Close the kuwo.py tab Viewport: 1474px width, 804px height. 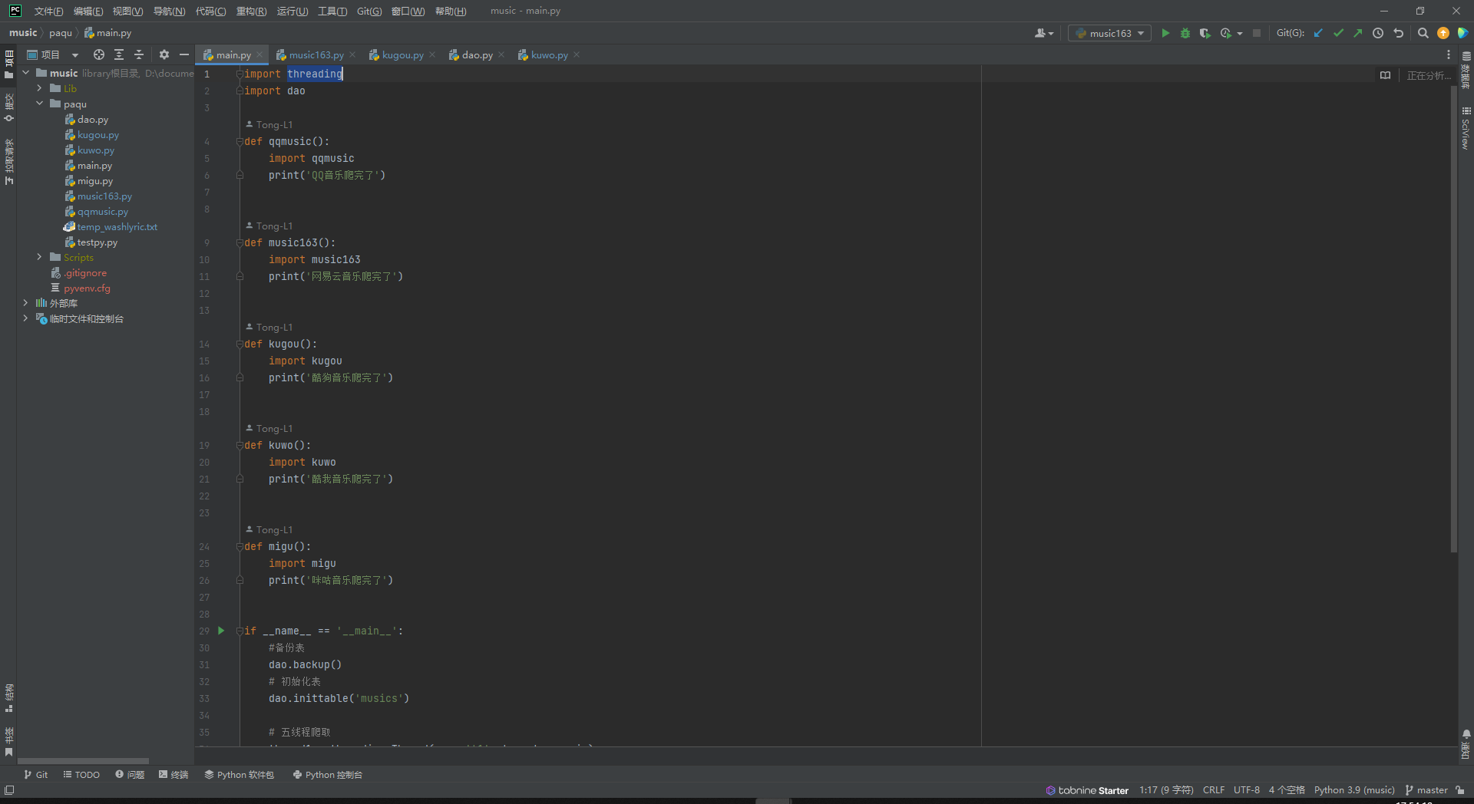pos(577,54)
